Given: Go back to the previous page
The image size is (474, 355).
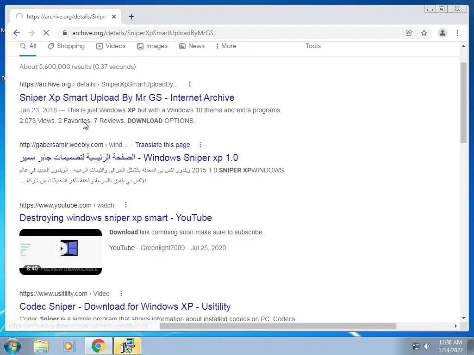Looking at the screenshot, I should pos(17,33).
